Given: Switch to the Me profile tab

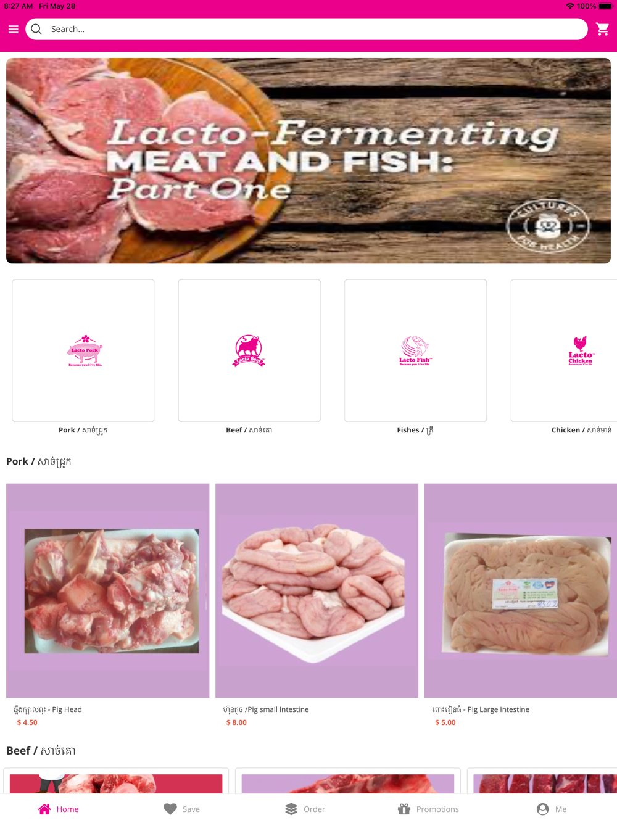Looking at the screenshot, I should click(552, 809).
